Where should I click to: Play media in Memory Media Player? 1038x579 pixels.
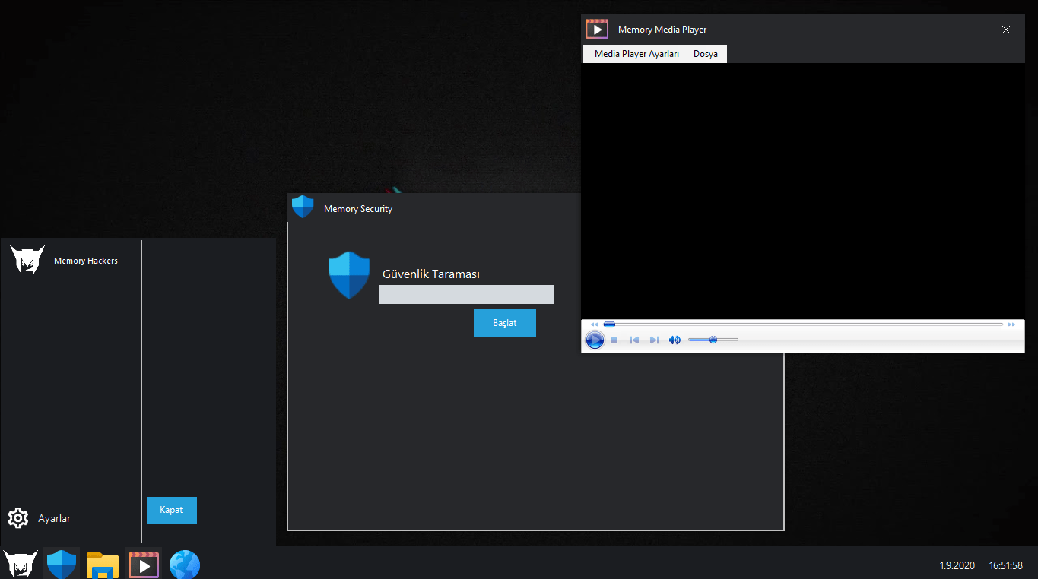[595, 340]
